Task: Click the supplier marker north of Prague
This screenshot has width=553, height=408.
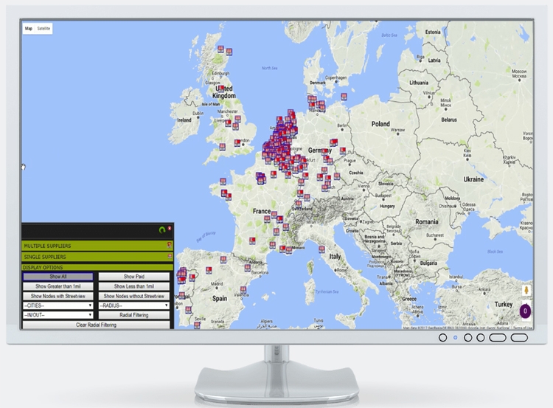Action: (342, 151)
